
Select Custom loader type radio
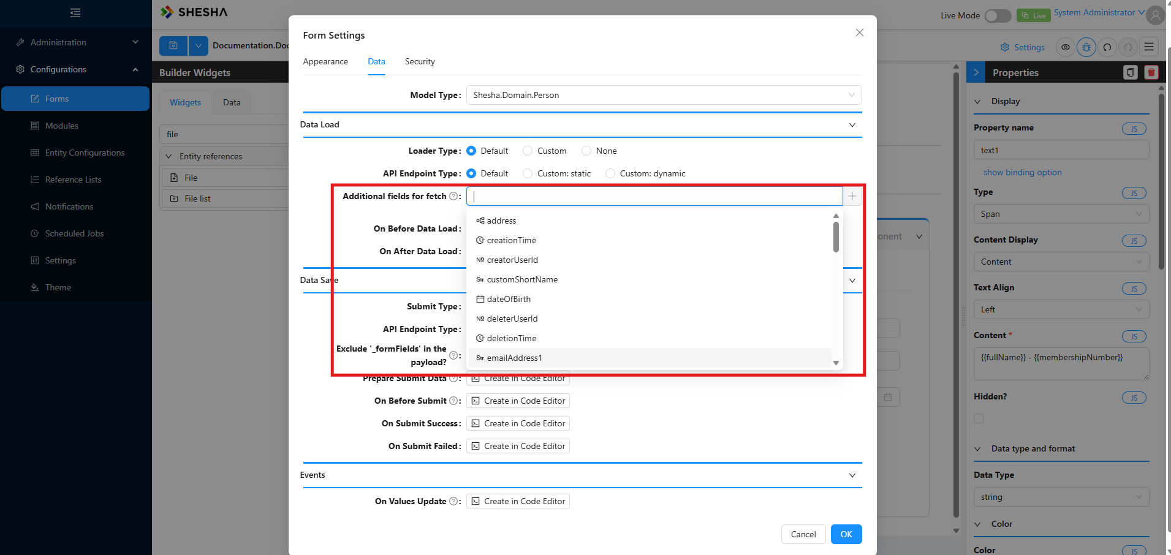(x=528, y=151)
